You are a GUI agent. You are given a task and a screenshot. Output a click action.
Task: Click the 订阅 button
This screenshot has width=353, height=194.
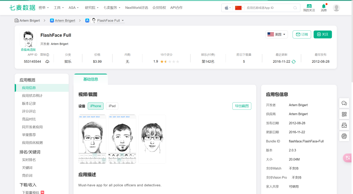(x=302, y=34)
